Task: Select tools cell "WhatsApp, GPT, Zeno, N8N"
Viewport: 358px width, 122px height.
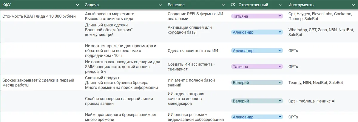Action: click(x=322, y=32)
